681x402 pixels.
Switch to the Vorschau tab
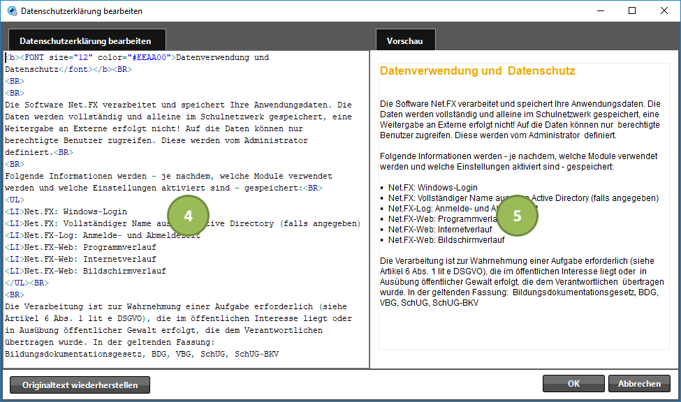tap(405, 40)
